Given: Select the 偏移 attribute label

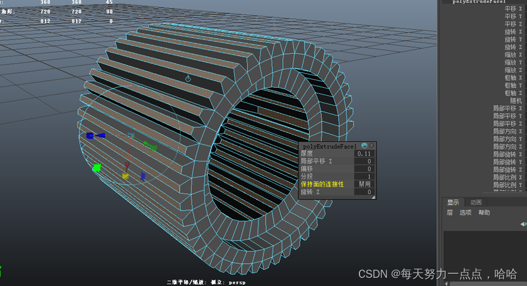Looking at the screenshot, I should tap(307, 169).
